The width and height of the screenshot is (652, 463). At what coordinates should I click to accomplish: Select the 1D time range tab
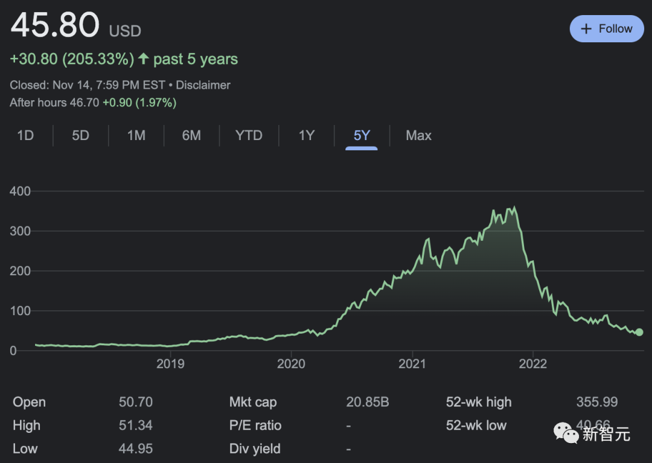[25, 135]
